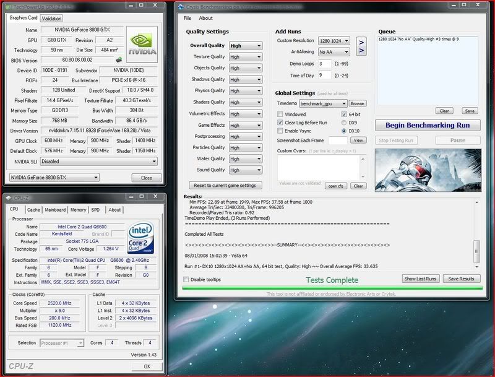Click the Save Results button
This screenshot has height=377, width=495.
462,279
